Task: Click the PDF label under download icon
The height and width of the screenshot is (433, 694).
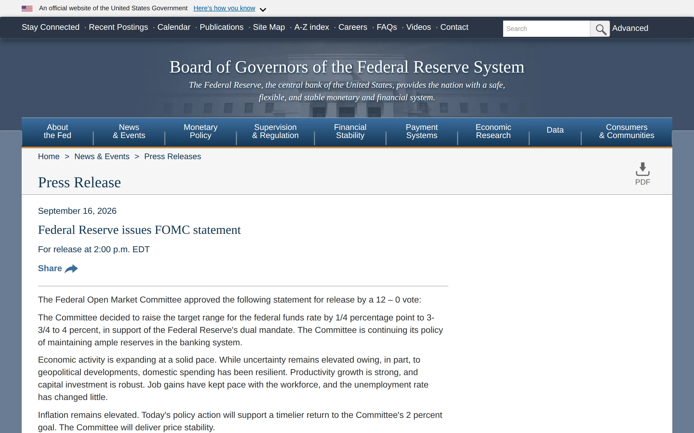Action: coord(643,182)
